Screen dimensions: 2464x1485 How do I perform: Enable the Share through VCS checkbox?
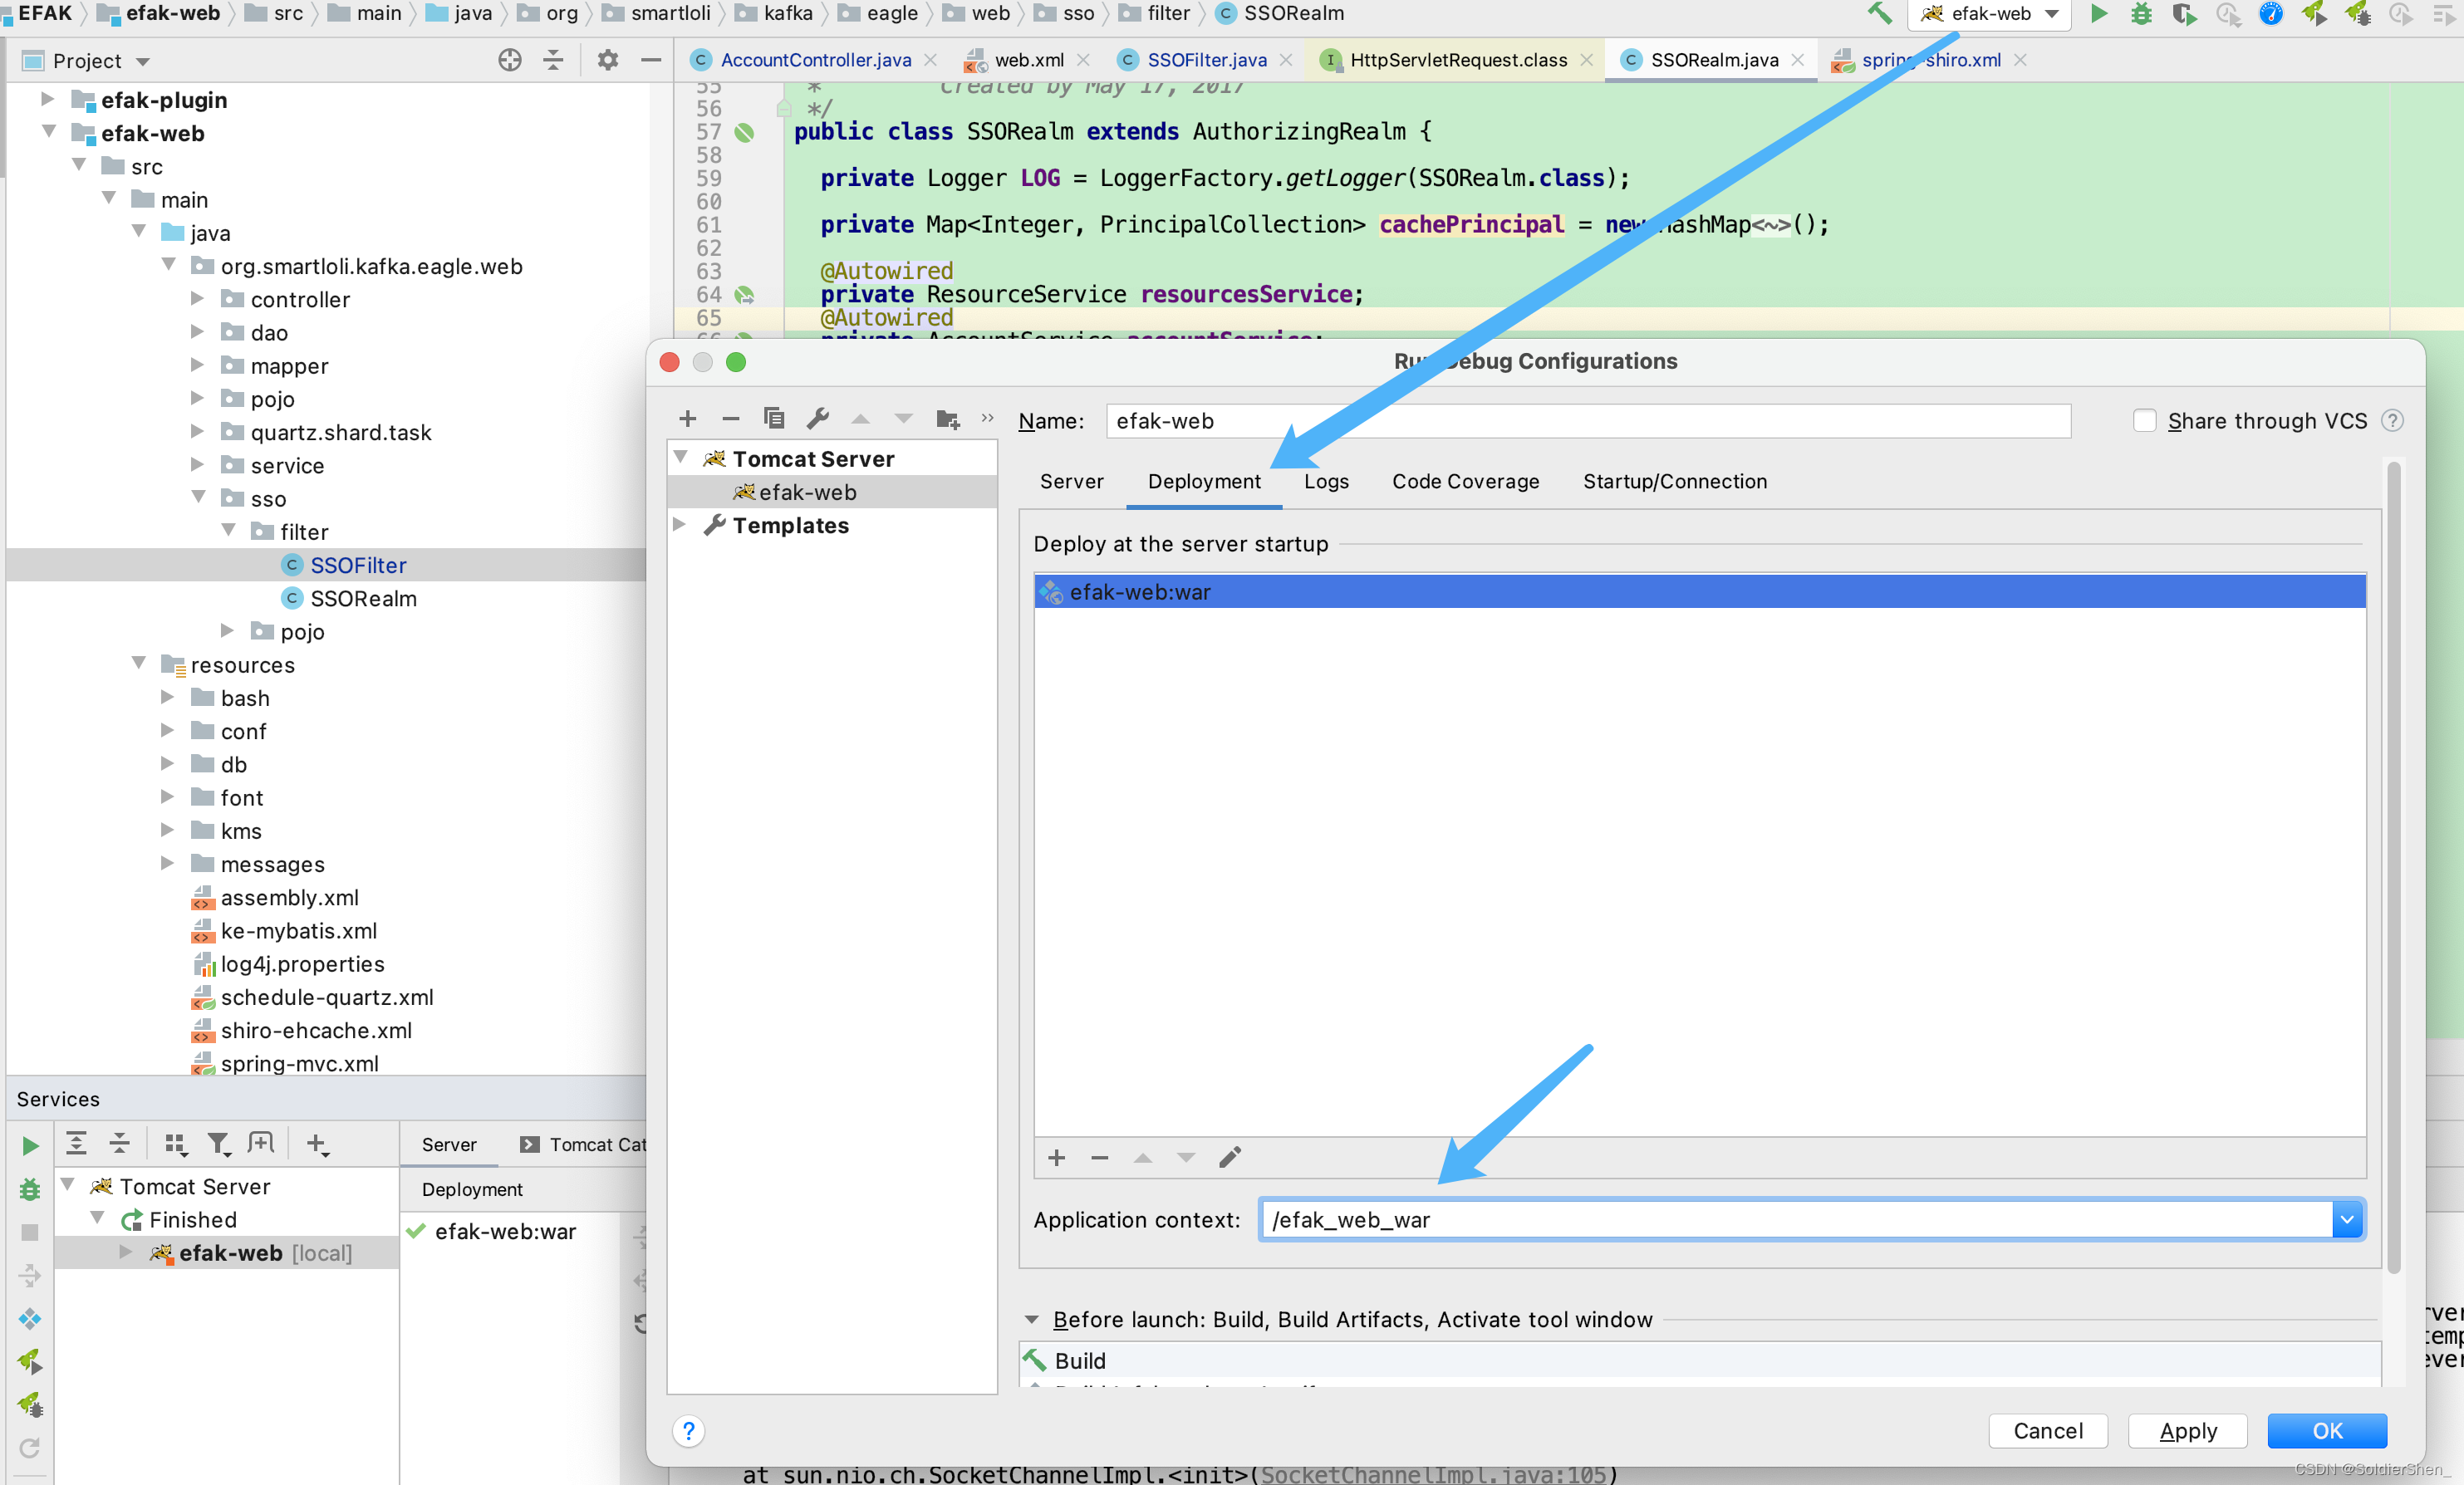point(2144,421)
